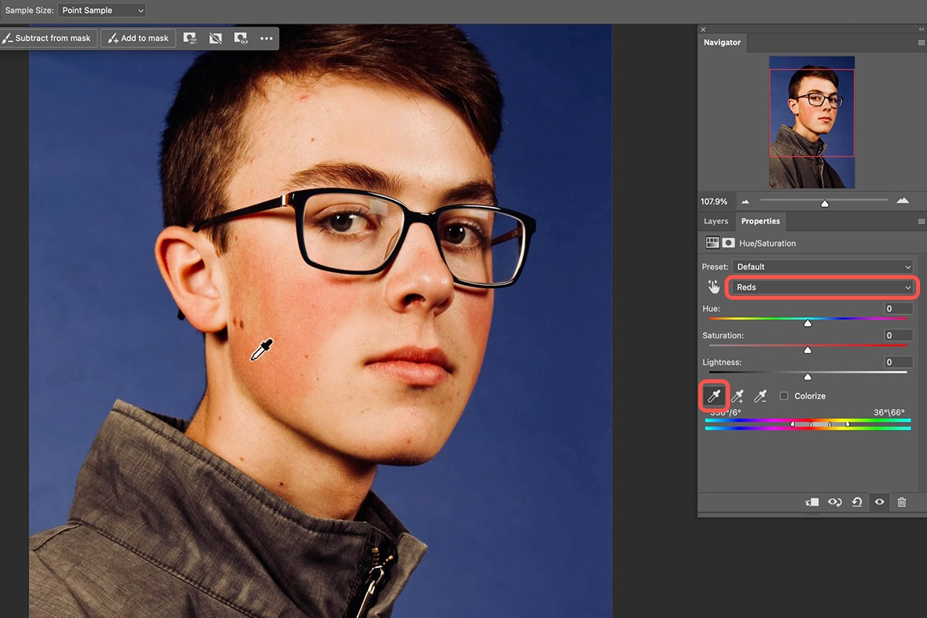Viewport: 927px width, 618px height.
Task: Toggle adjustment layer visibility eye
Action: (x=879, y=502)
